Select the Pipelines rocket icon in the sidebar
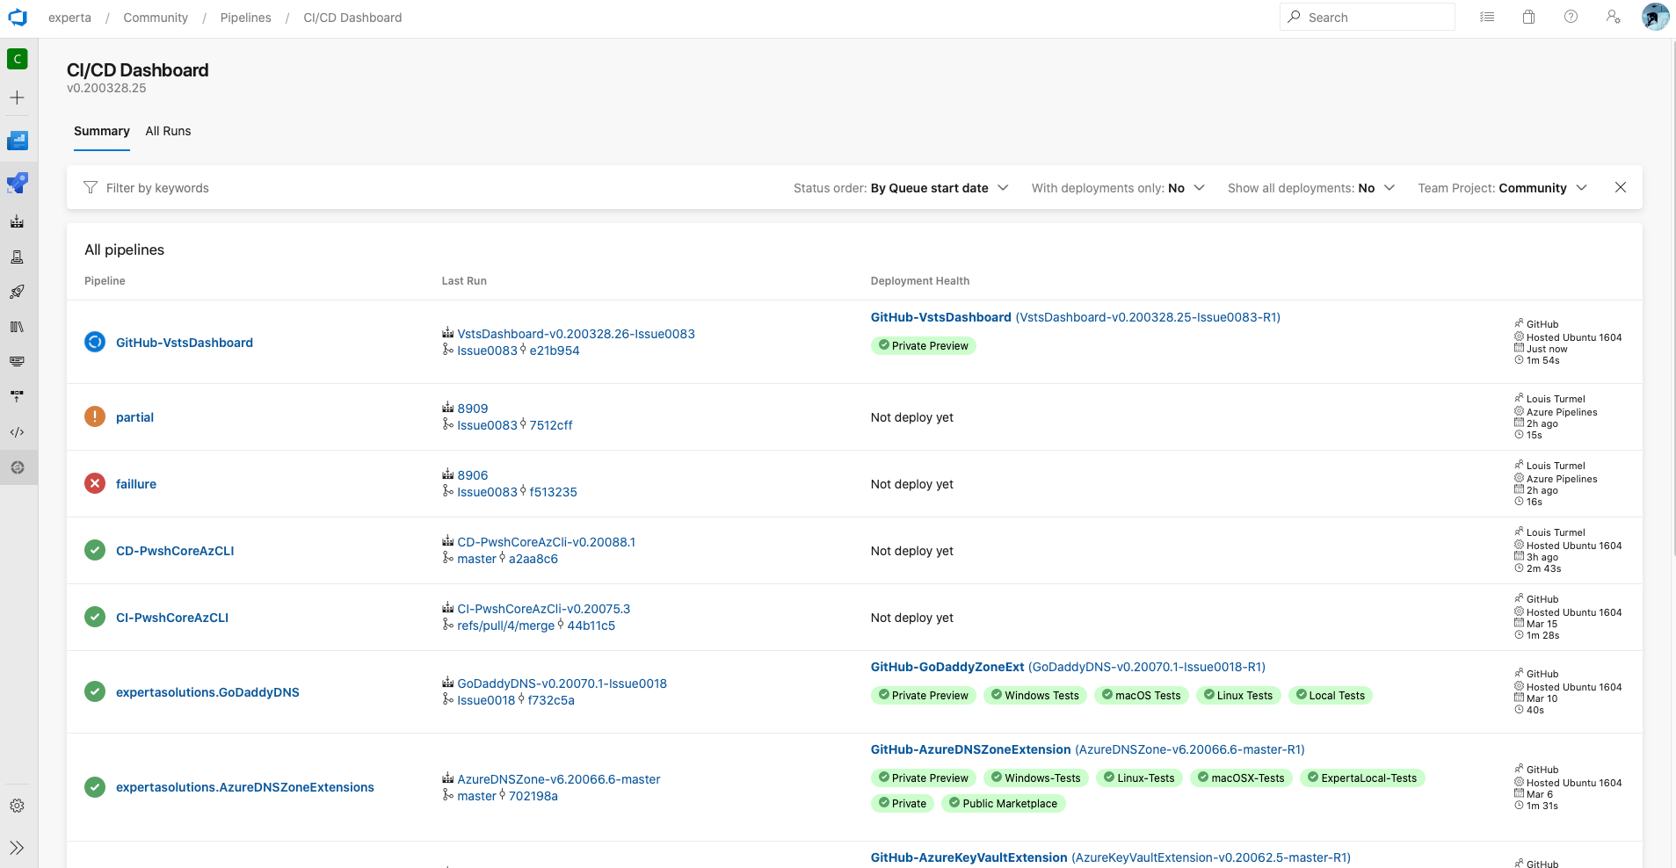This screenshot has width=1676, height=868. (x=17, y=291)
